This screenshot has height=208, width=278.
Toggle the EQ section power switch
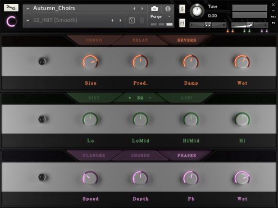pos(42,119)
